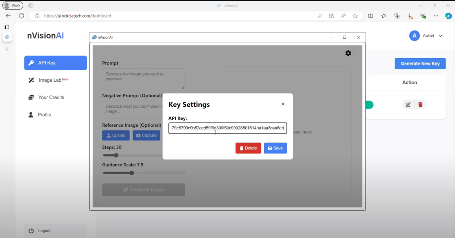The image size is (455, 238).
Task: Click the Aabid user avatar
Action: (414, 36)
